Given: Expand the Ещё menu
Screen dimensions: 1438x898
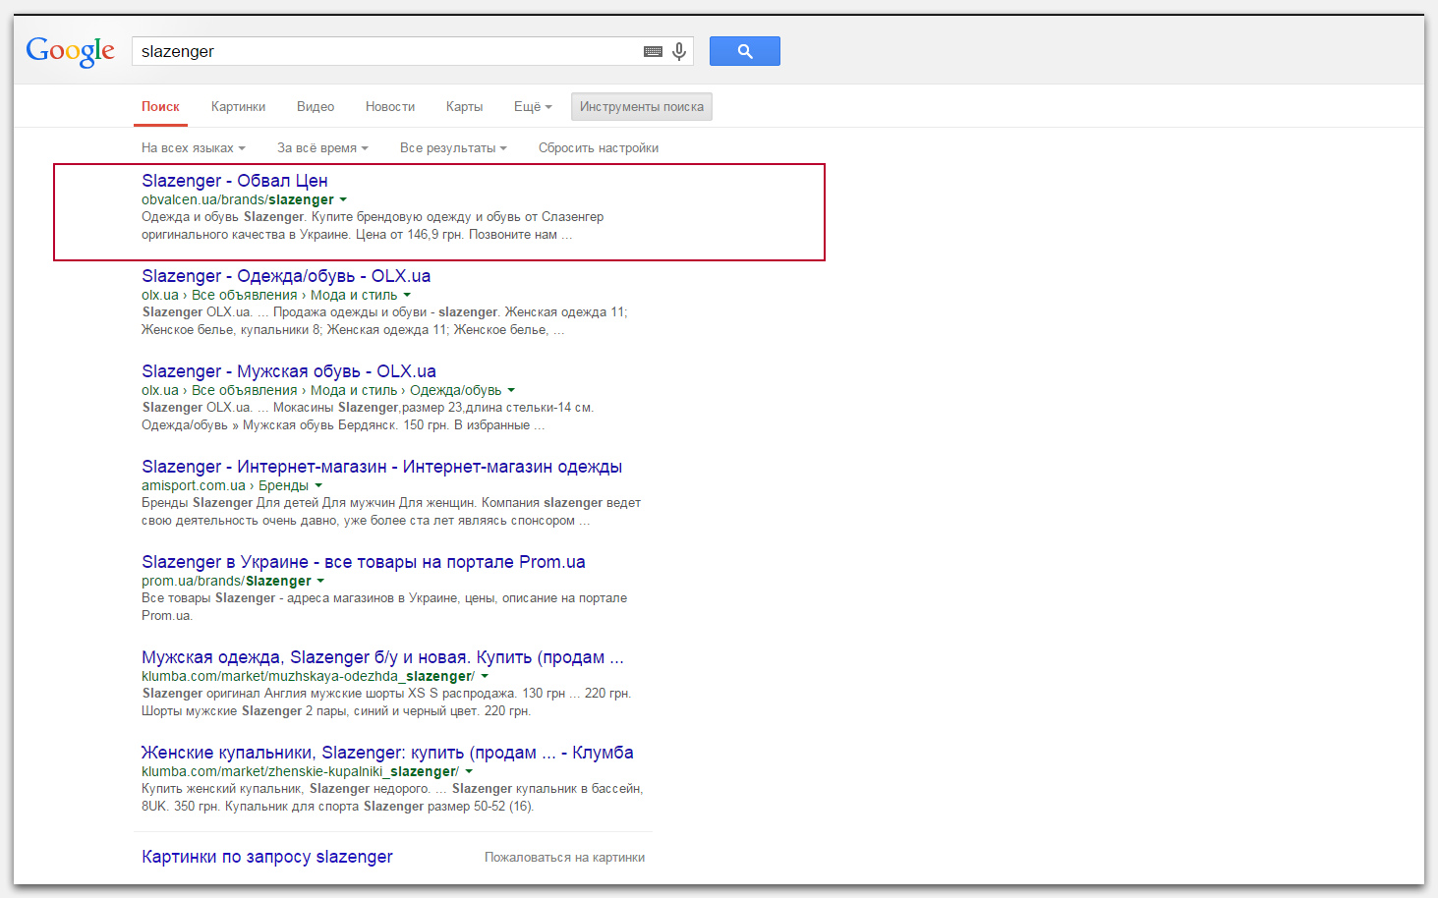Looking at the screenshot, I should (x=533, y=106).
